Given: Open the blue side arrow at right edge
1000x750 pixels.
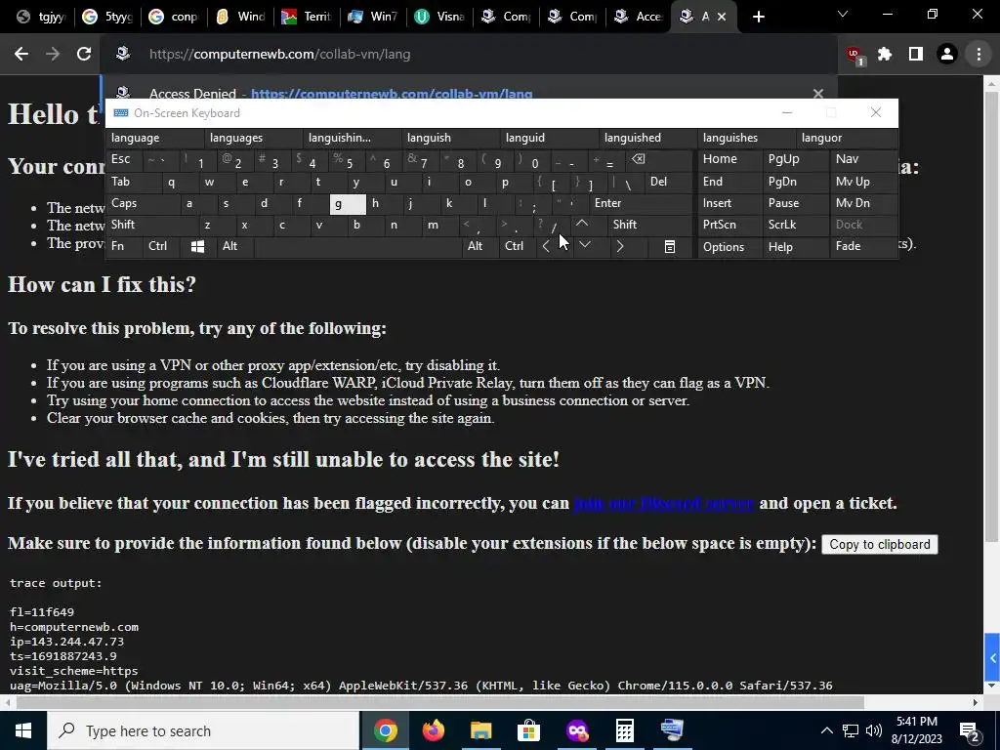Looking at the screenshot, I should point(992,657).
